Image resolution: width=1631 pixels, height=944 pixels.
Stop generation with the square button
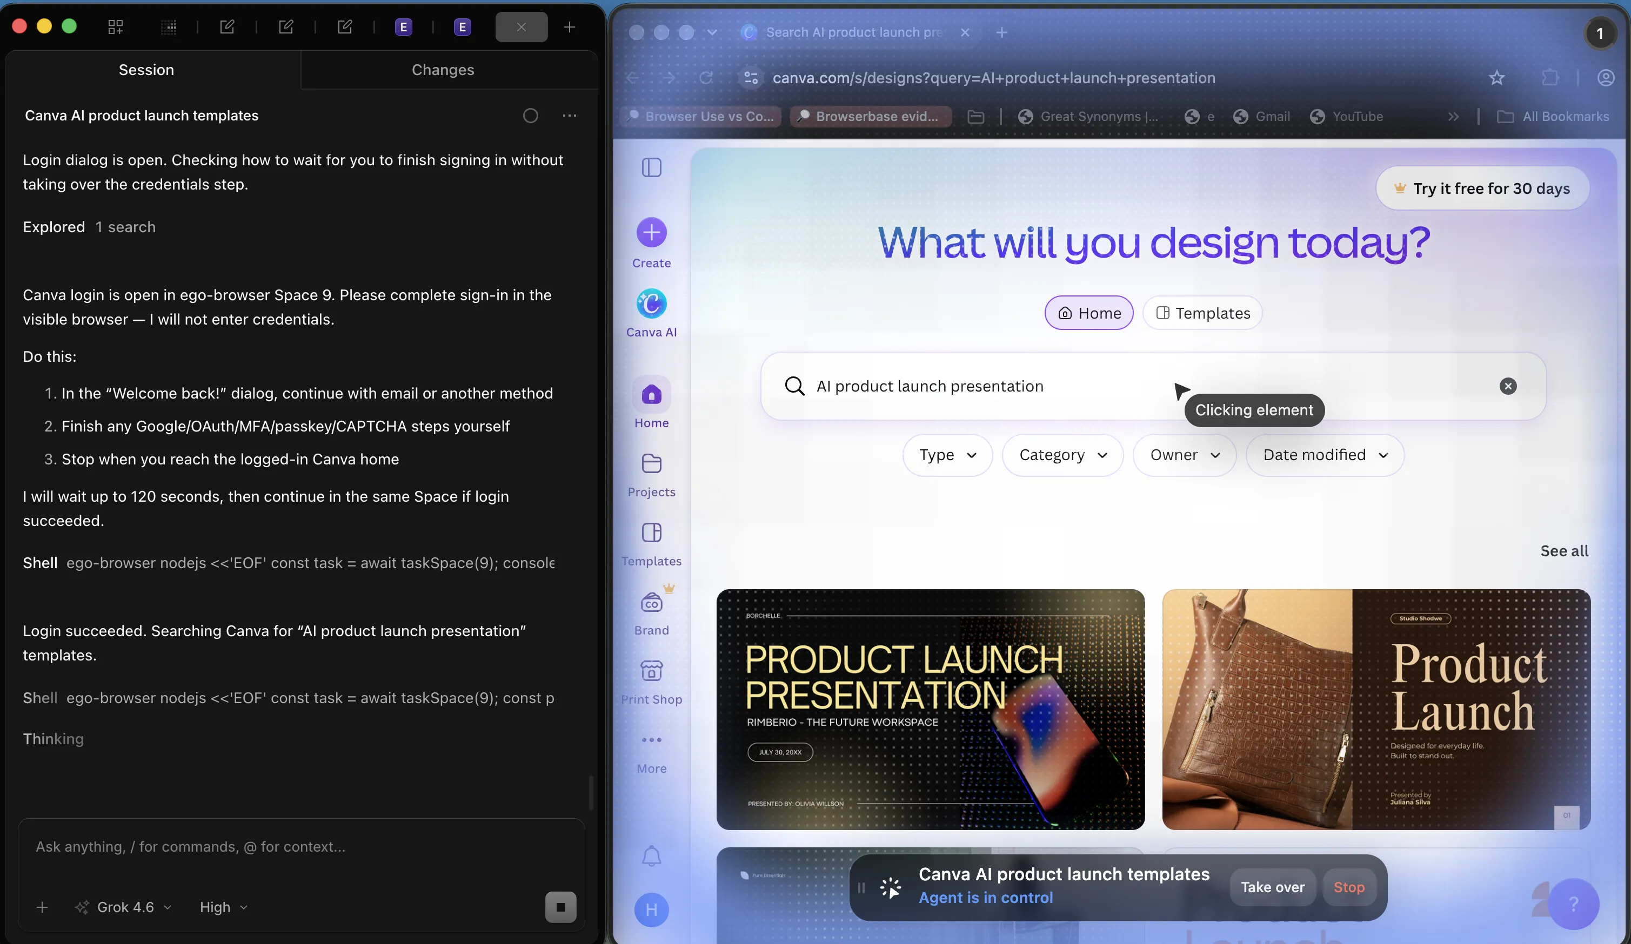pyautogui.click(x=560, y=907)
